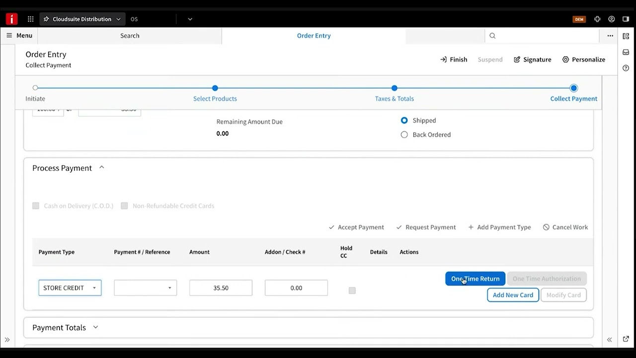
Task: Open the user profile icon
Action: 612,19
